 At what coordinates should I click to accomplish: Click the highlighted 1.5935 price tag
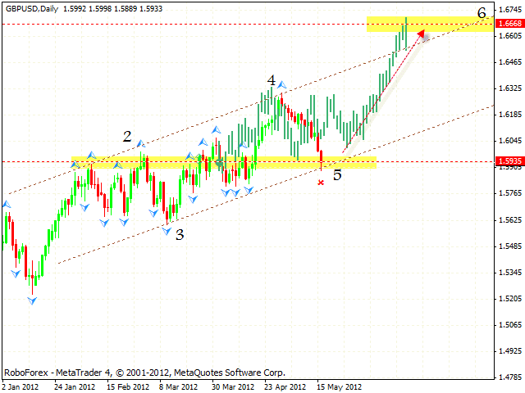[x=509, y=161]
